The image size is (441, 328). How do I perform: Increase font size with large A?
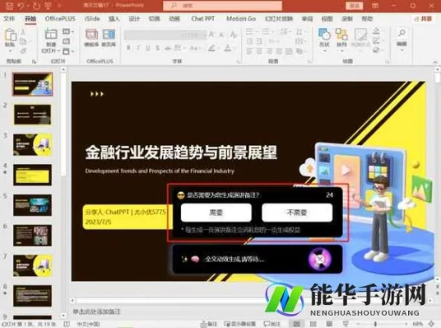pyautogui.click(x=211, y=34)
